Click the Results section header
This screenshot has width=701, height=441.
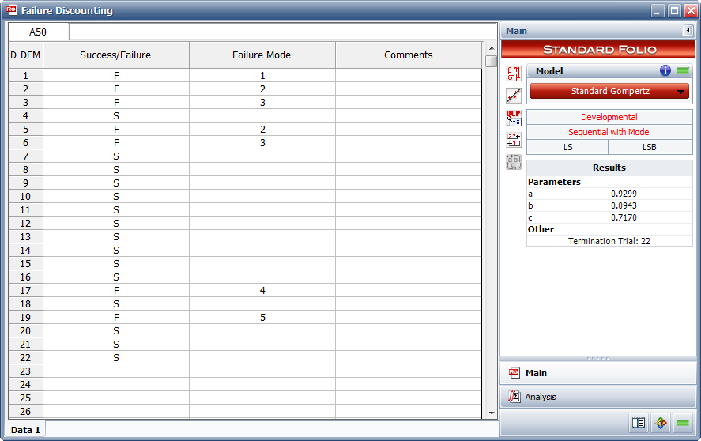pyautogui.click(x=609, y=168)
